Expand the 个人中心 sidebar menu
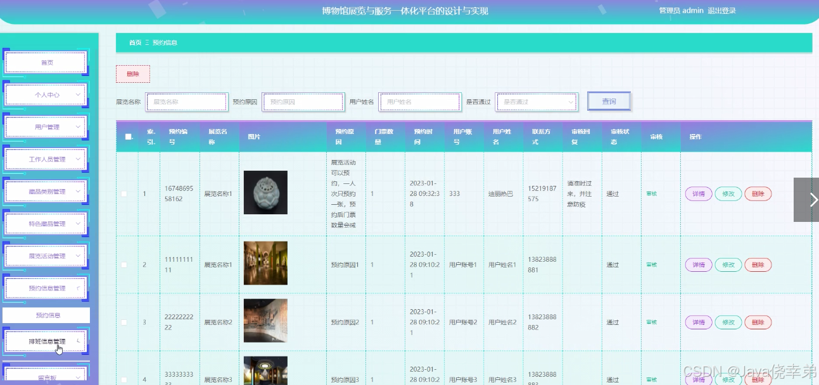 pyautogui.click(x=46, y=95)
